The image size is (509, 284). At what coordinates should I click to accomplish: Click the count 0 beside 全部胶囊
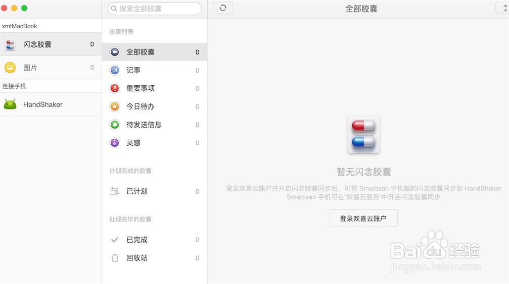[197, 52]
